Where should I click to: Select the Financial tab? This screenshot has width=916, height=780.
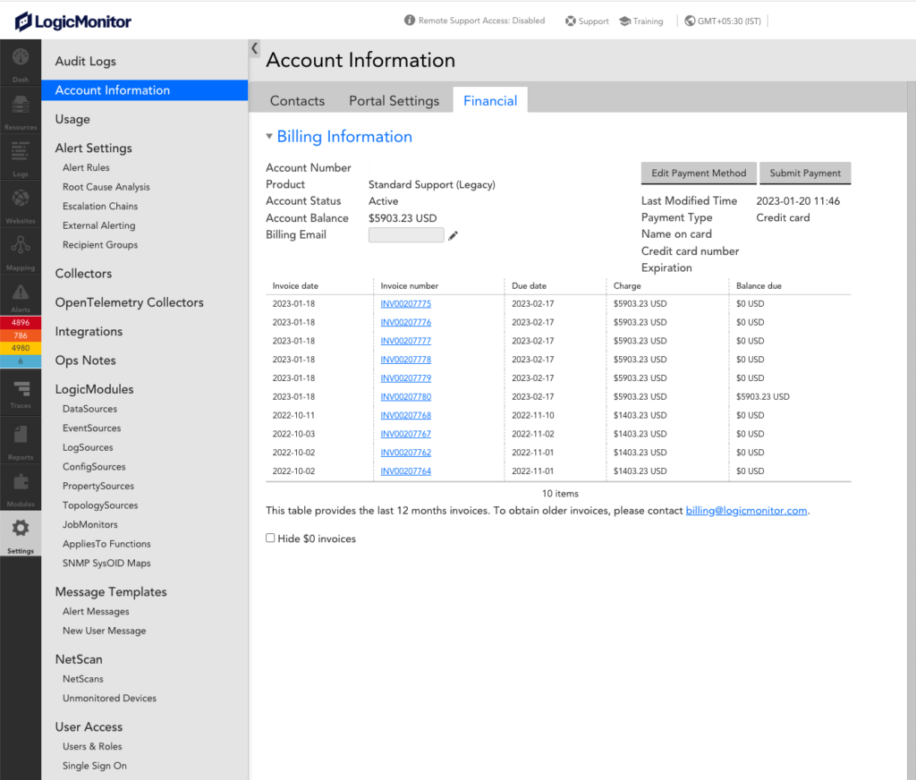490,100
